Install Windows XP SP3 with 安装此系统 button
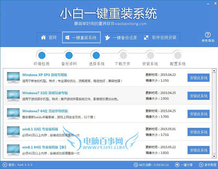218x169 pixels. (x=198, y=78)
